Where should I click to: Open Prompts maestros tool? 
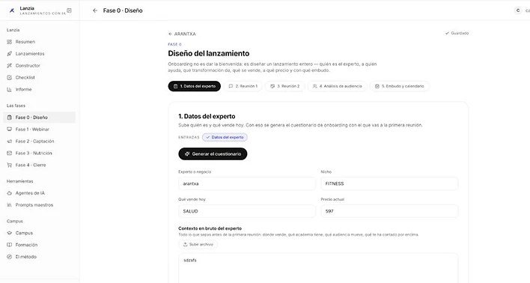pyautogui.click(x=39, y=205)
